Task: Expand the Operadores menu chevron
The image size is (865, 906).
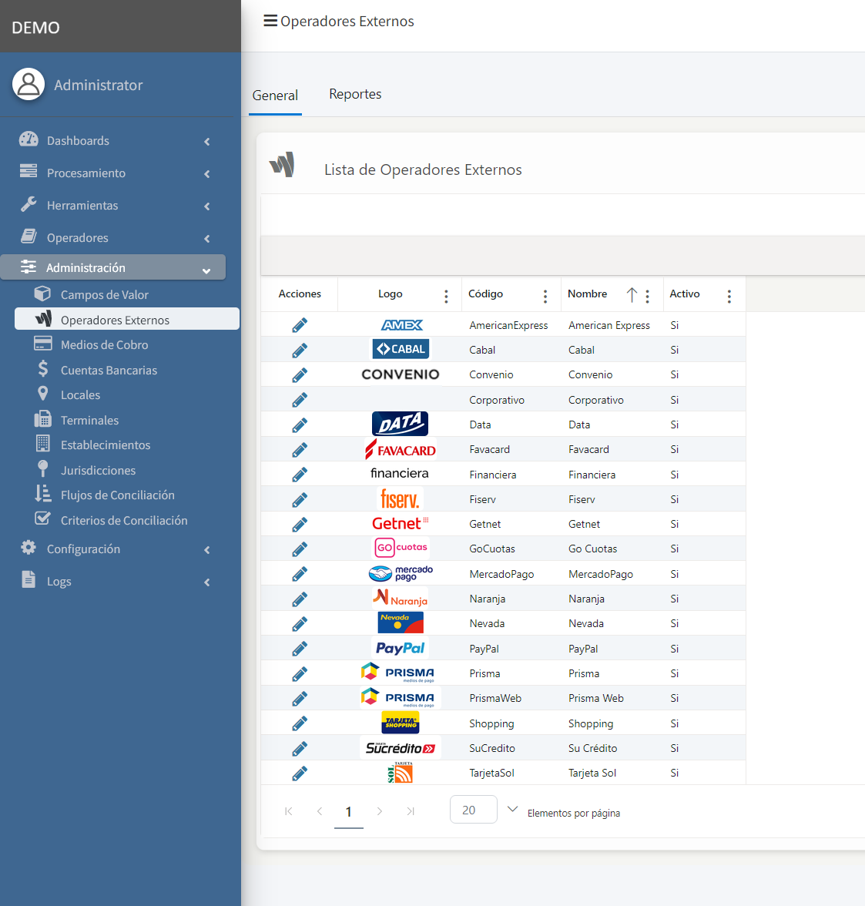Action: click(x=207, y=239)
